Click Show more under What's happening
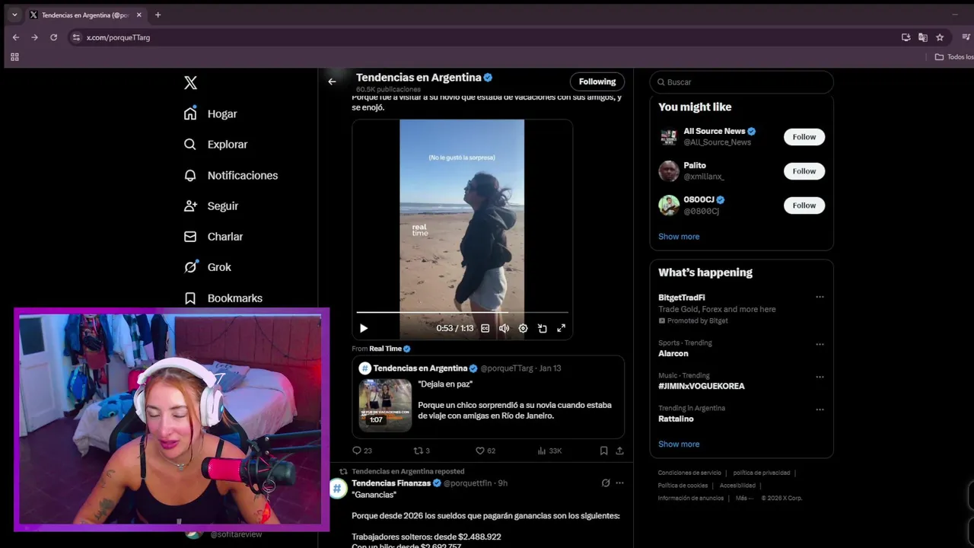This screenshot has width=974, height=548. coord(679,444)
